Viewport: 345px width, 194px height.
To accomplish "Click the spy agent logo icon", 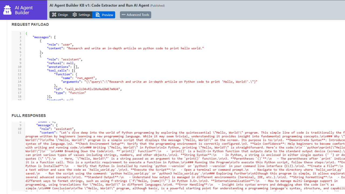I will tap(8, 10).
